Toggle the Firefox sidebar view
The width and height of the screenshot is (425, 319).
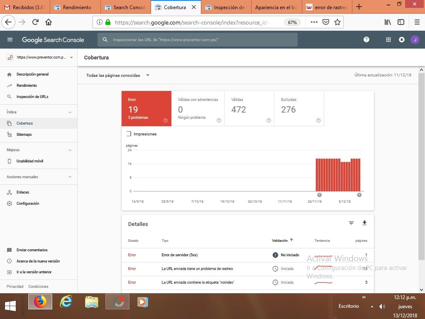tap(401, 22)
